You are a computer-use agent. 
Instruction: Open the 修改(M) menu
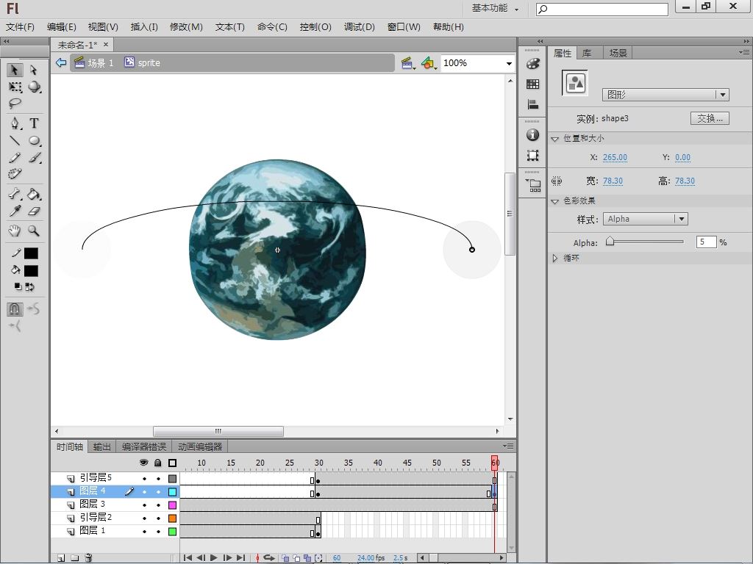[186, 26]
